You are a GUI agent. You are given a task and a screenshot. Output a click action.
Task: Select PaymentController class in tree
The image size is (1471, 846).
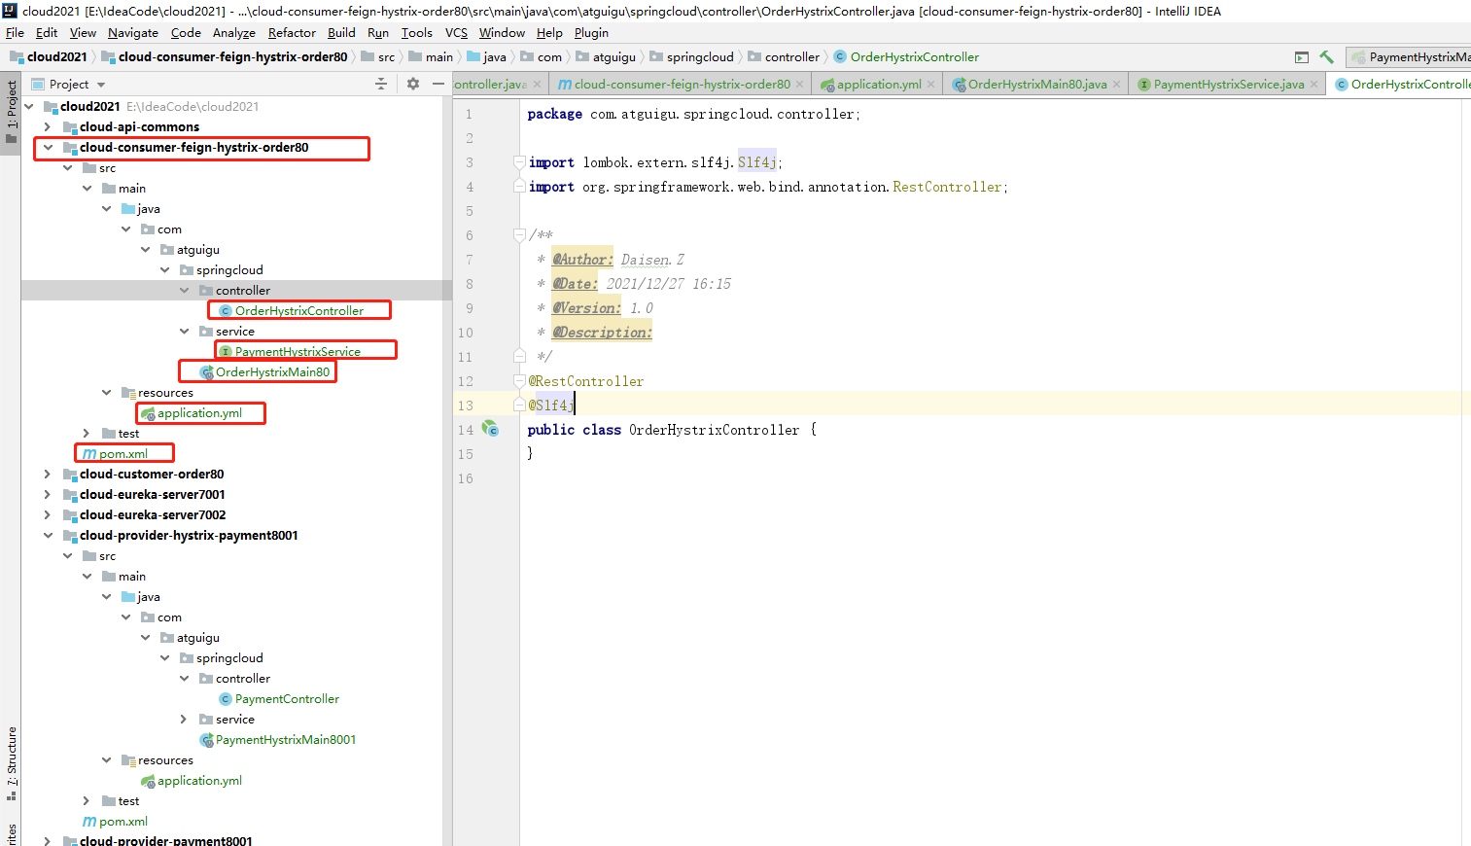[x=287, y=699]
